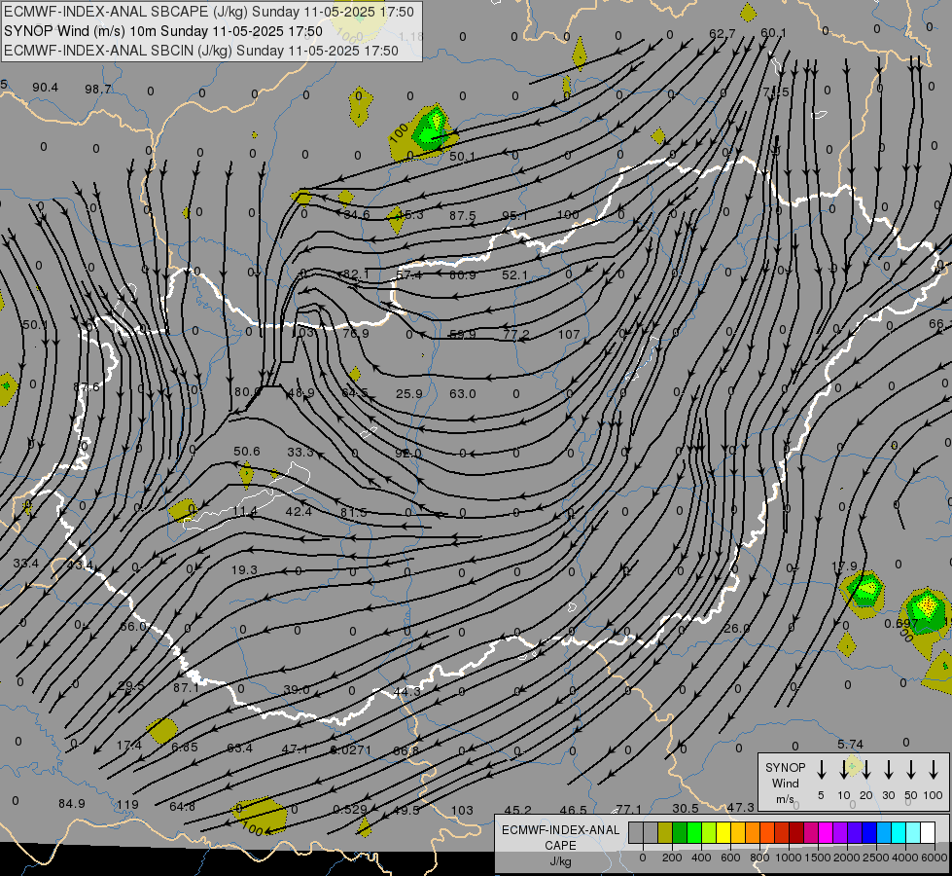Click the ECMWF-INDEX-ANAL SBCIN title line
The height and width of the screenshot is (876, 952).
[201, 51]
